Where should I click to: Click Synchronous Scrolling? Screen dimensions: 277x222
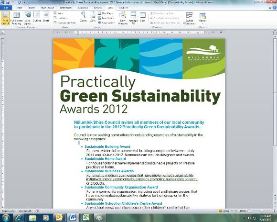(164, 18)
